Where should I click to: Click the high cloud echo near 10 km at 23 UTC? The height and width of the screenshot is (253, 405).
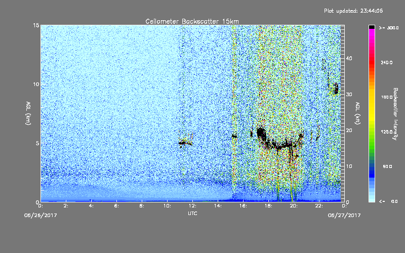[x=336, y=89]
